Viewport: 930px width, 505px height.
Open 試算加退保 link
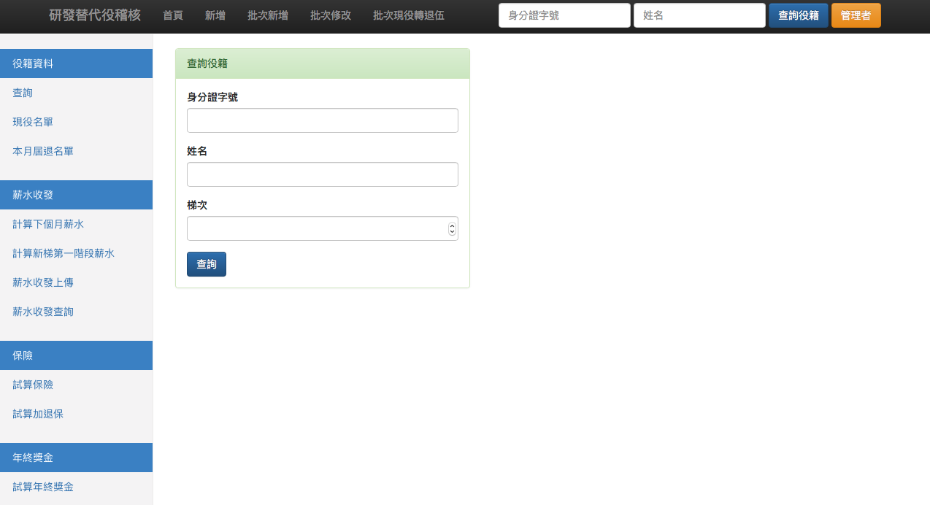[x=38, y=414]
